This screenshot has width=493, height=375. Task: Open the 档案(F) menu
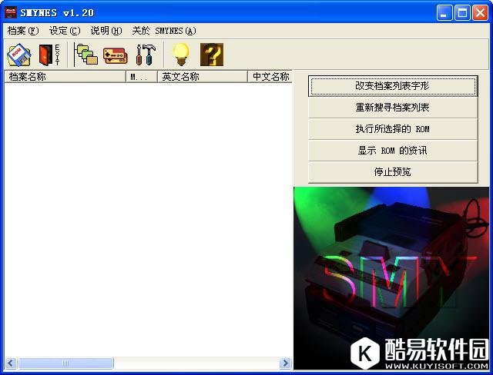click(x=22, y=31)
